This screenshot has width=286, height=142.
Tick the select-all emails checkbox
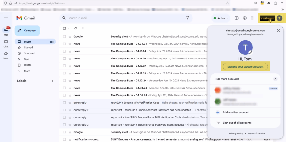[x=65, y=28]
